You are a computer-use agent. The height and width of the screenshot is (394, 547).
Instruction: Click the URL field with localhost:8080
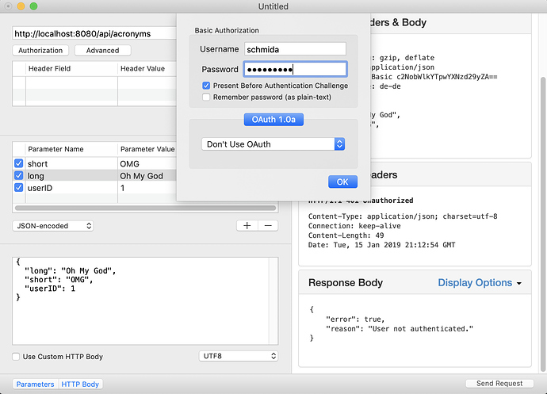[94, 33]
